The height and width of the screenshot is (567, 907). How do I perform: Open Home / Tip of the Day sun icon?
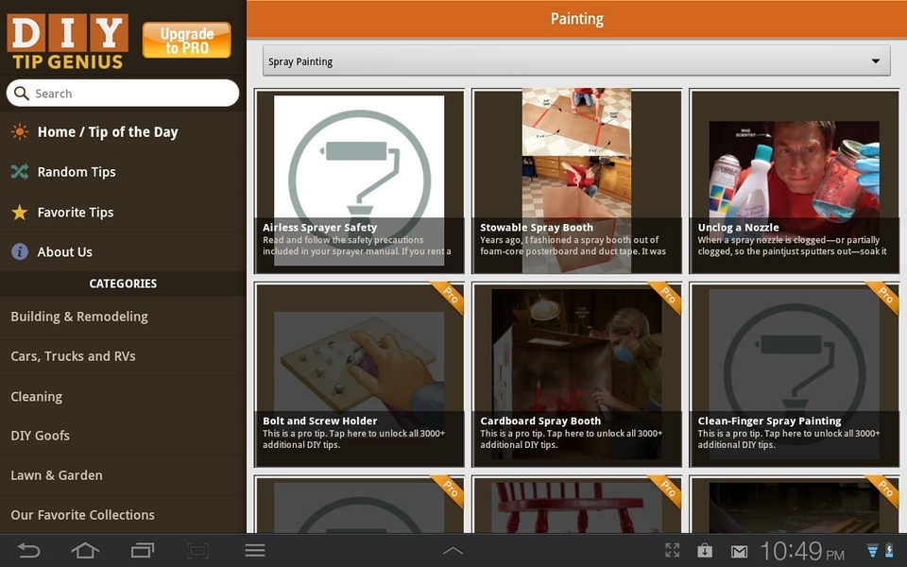coord(20,132)
